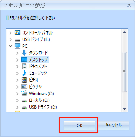Select ローカル (D:) label

click(39, 100)
